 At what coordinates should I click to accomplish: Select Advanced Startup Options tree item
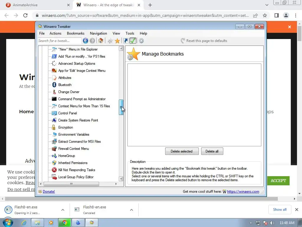pyautogui.click(x=77, y=64)
